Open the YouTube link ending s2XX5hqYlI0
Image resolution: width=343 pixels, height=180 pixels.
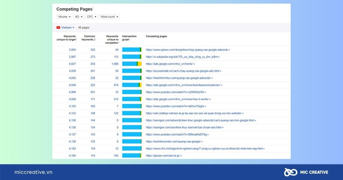click(175, 92)
